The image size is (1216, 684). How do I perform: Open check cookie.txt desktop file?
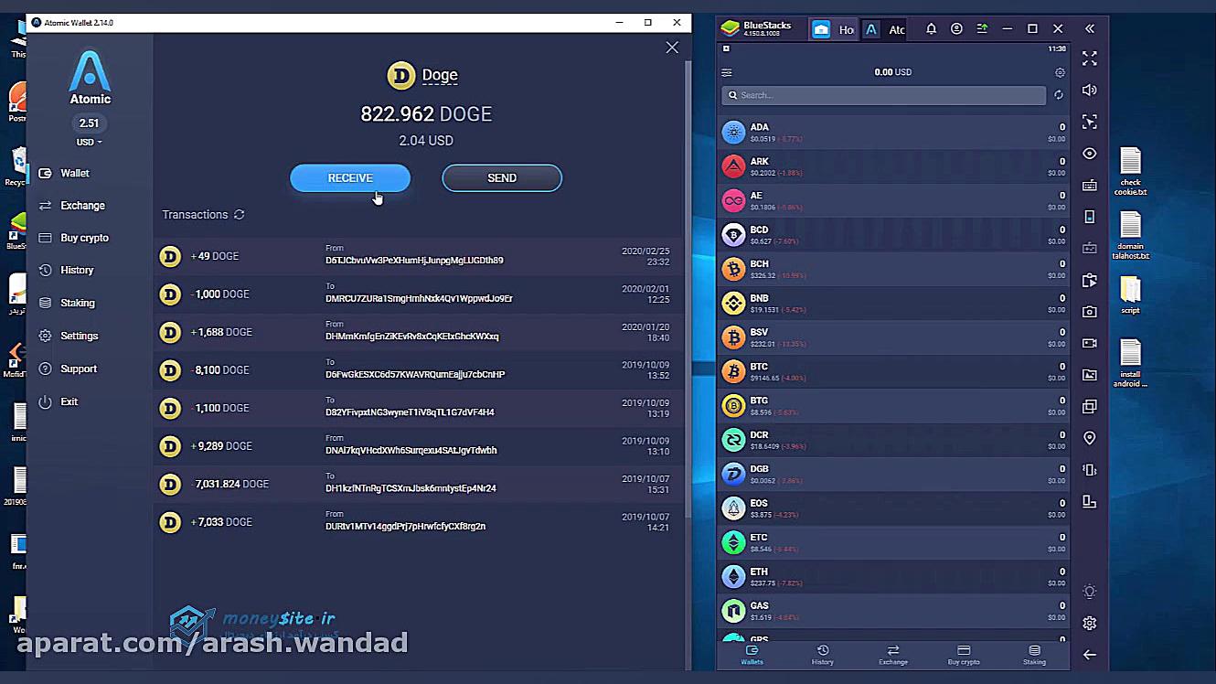(x=1131, y=171)
